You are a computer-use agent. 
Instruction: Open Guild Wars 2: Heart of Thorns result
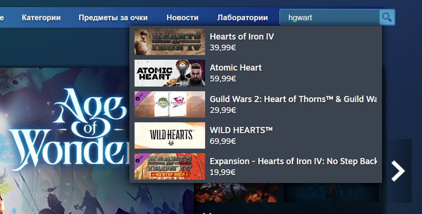256,104
